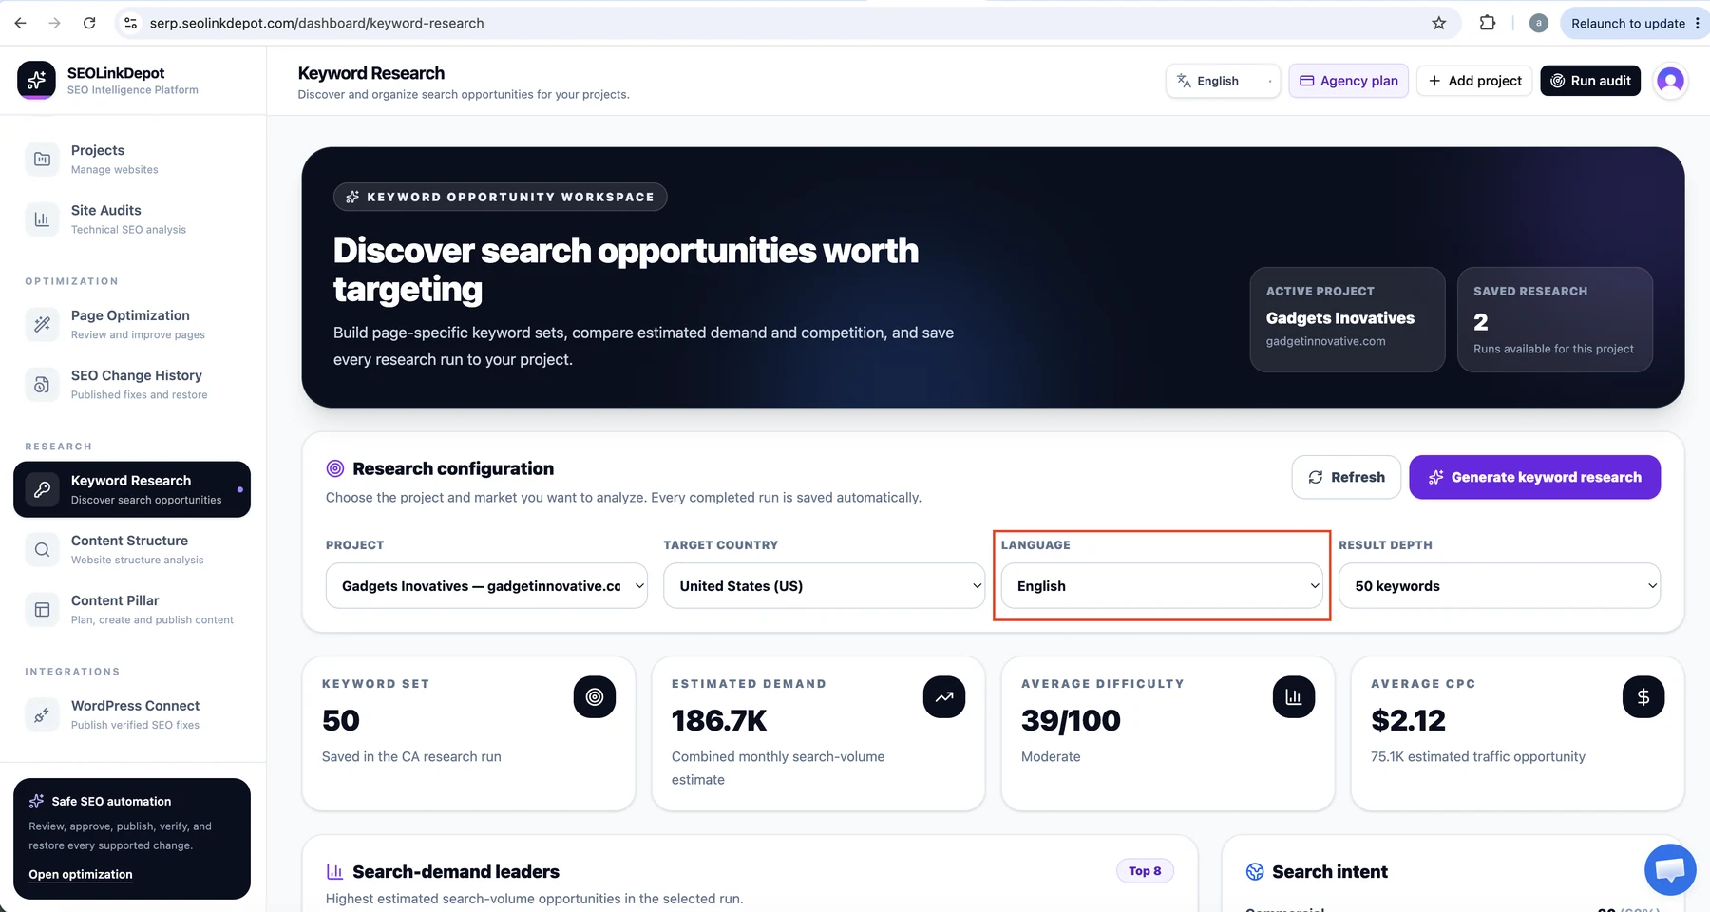Bookmark this page with star icon
The width and height of the screenshot is (1710, 912).
pyautogui.click(x=1439, y=23)
